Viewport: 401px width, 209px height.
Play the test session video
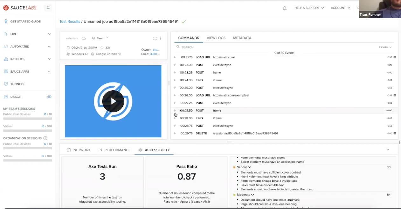113,101
